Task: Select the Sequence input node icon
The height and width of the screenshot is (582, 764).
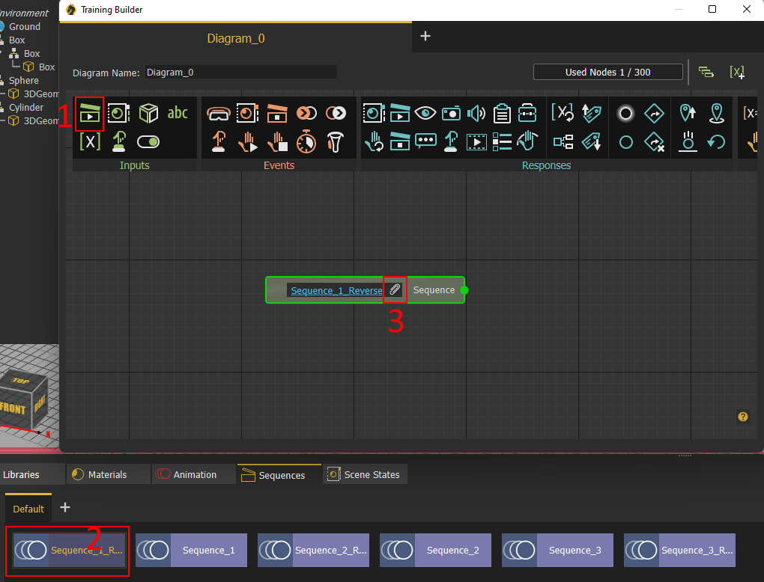Action: 90,114
